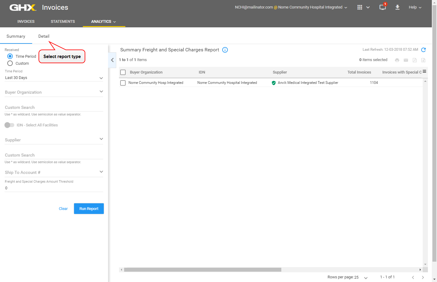
Task: Click the print report icon
Action: pyautogui.click(x=397, y=60)
